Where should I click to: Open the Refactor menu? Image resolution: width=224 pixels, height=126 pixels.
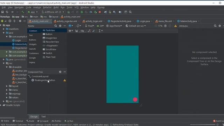(47, 7)
